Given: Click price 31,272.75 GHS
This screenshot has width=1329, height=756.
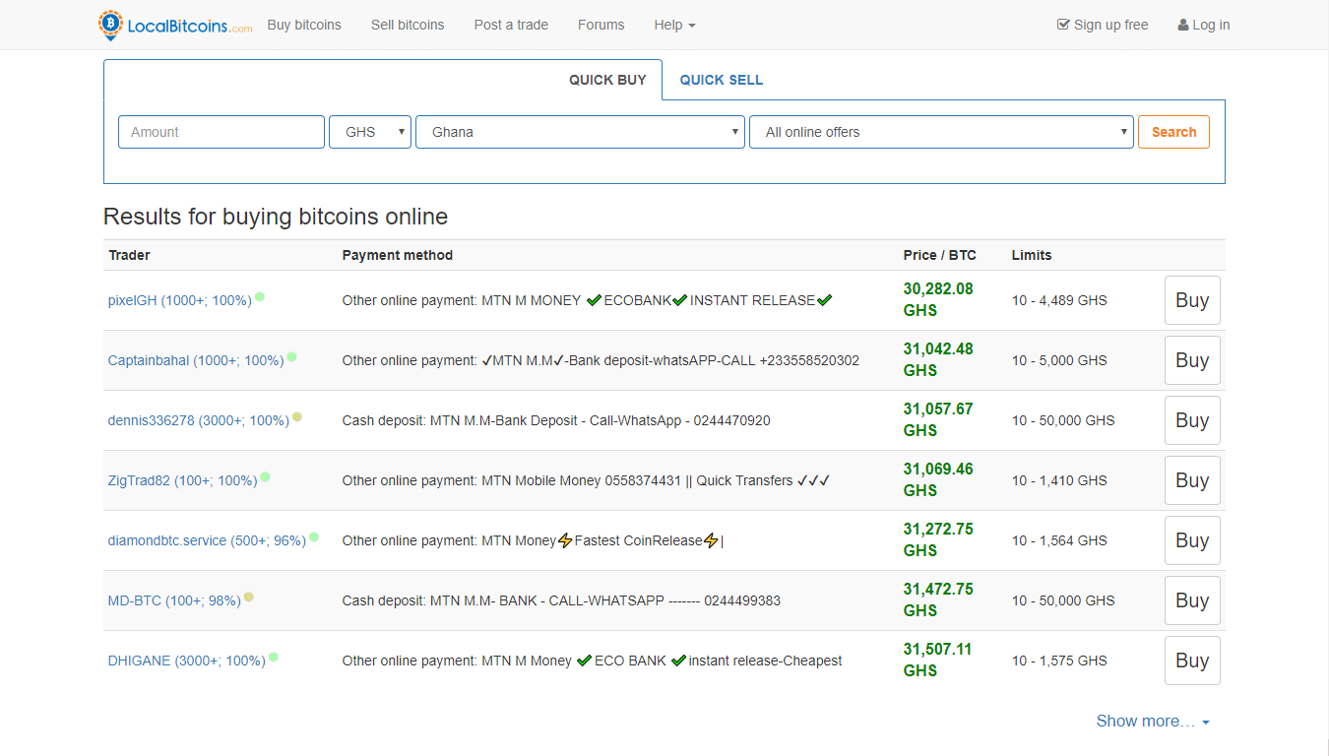Looking at the screenshot, I should 938,540.
